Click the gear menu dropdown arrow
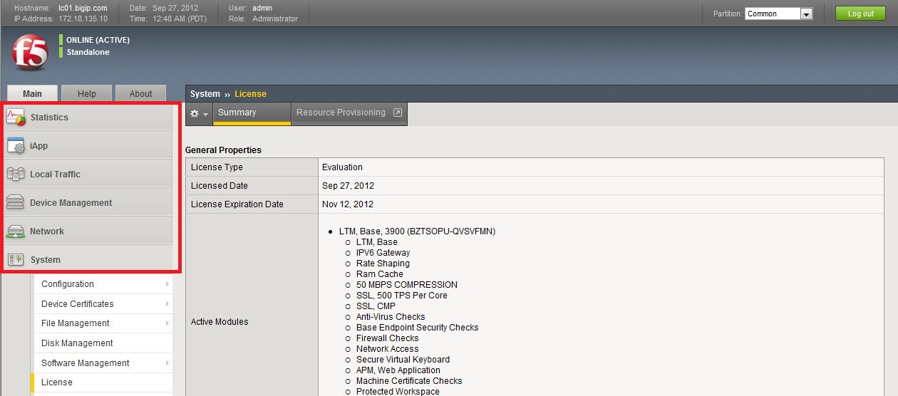 tap(206, 115)
